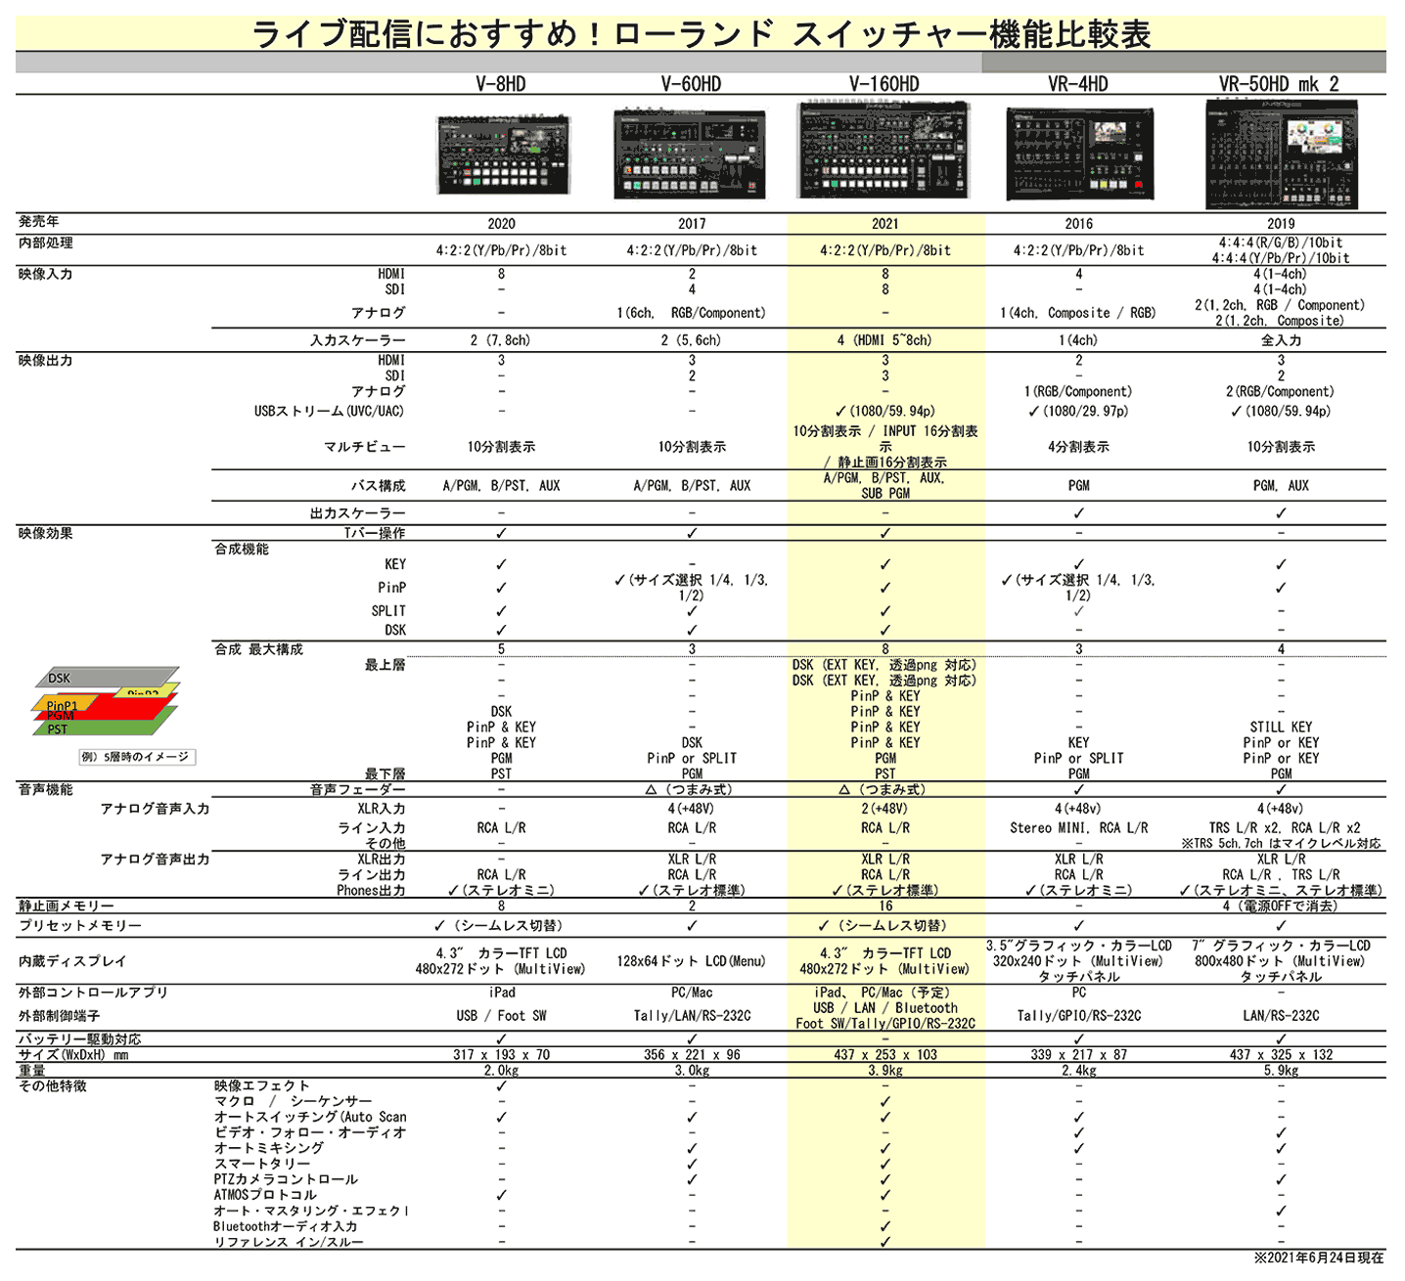Click the 音声機能 section label
The image size is (1405, 1281).
[46, 789]
